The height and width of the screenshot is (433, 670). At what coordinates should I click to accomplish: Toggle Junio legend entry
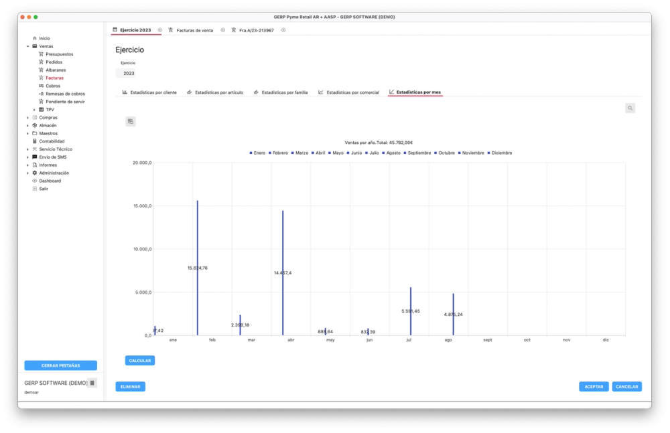point(354,153)
